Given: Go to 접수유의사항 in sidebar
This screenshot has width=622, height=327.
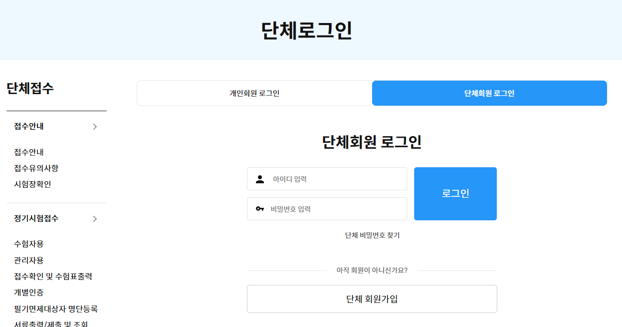Looking at the screenshot, I should coord(36,168).
